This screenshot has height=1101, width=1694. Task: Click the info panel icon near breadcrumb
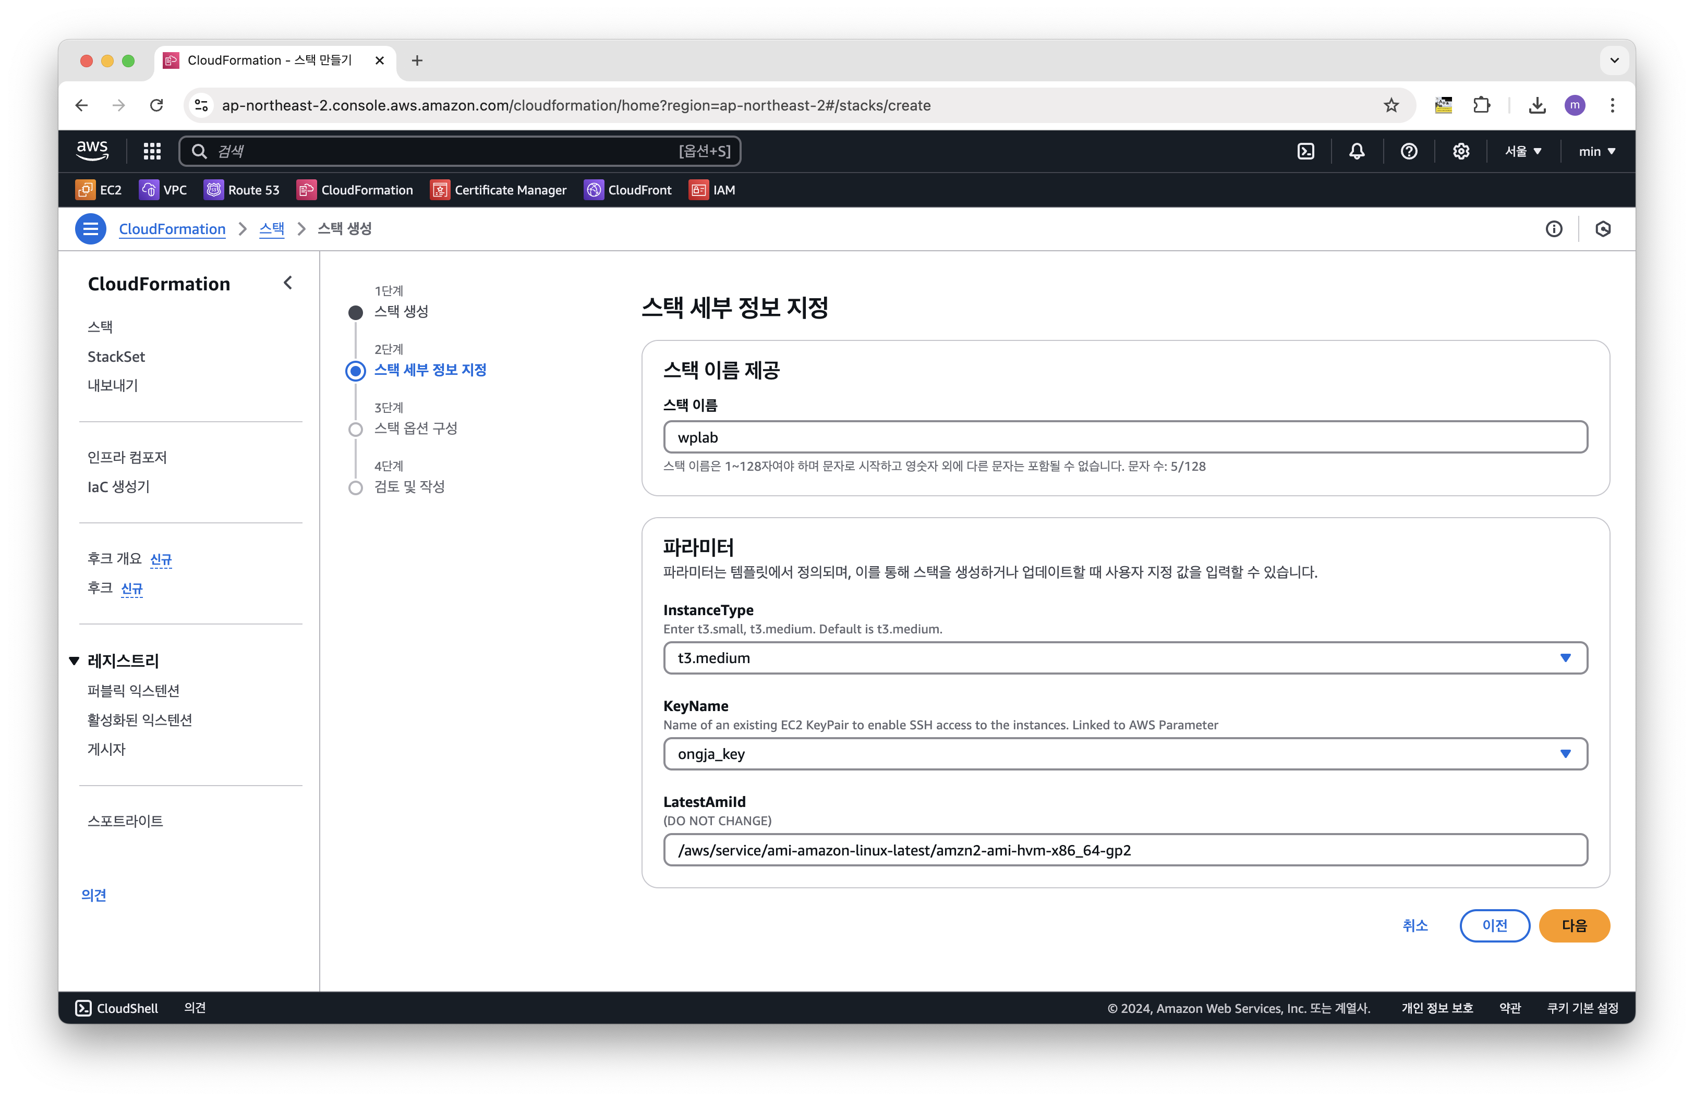(x=1554, y=229)
